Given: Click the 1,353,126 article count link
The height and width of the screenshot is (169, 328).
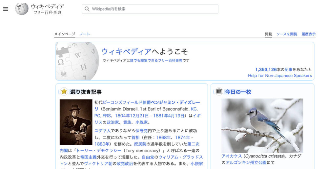Looking at the screenshot, I should click(x=266, y=69).
